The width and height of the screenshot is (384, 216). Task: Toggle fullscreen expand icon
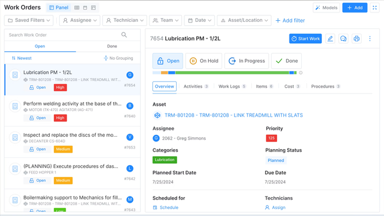pos(375,8)
